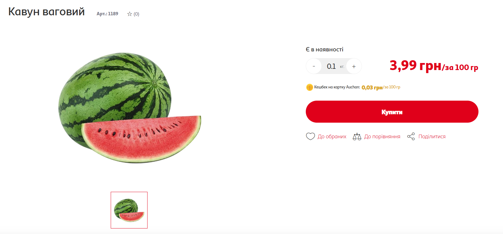Click the Кавун ваговий product title
503x234 pixels.
pyautogui.click(x=46, y=12)
